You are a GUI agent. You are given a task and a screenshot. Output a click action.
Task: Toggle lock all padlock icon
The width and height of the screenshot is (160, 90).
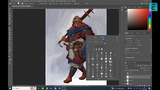pyautogui.click(x=137, y=70)
